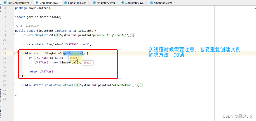Open the Singleton4.java tab
Screen dimensions: 256x121
133,3
